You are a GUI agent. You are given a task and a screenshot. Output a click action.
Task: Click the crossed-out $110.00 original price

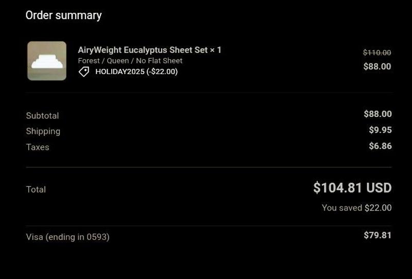[377, 53]
